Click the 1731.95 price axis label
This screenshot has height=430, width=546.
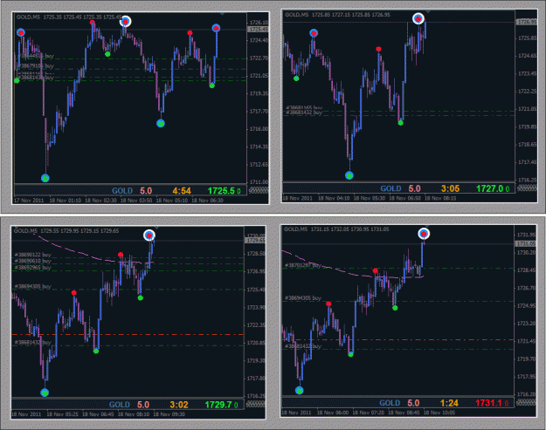click(x=526, y=235)
